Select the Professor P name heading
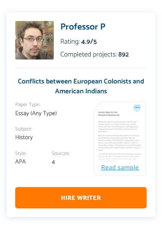162x226 pixels. click(83, 27)
